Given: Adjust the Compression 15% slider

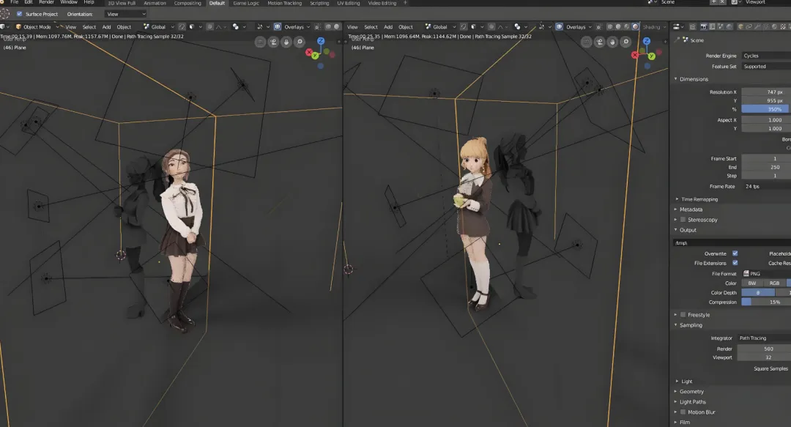Looking at the screenshot, I should (766, 302).
